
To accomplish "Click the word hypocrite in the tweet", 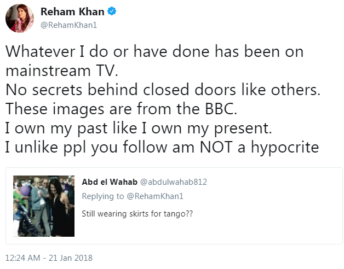I will (285, 147).
